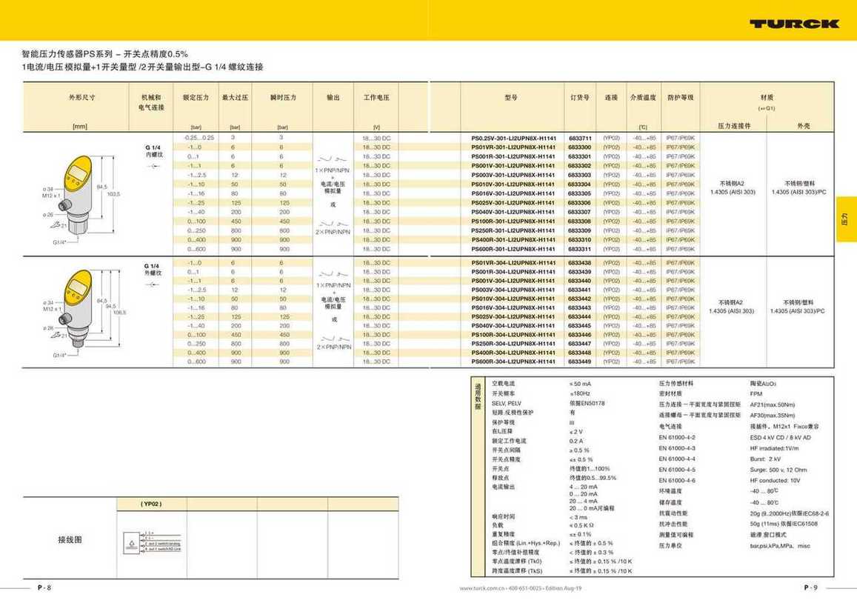Click the 响应时间 specification label
857x606 pixels.
coord(504,516)
